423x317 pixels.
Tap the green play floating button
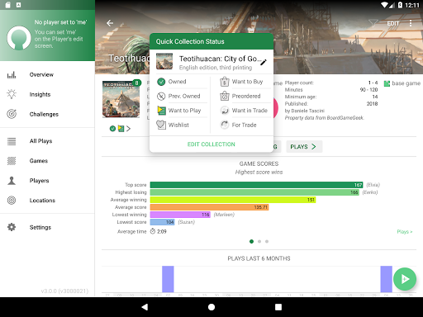(405, 279)
